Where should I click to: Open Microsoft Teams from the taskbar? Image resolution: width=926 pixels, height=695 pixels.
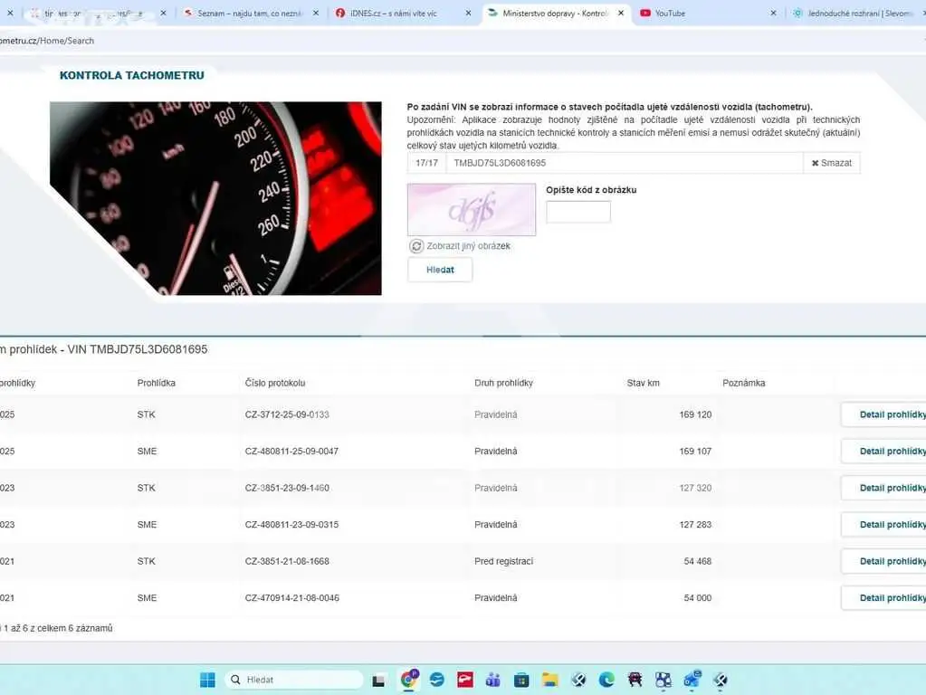[x=493, y=681]
